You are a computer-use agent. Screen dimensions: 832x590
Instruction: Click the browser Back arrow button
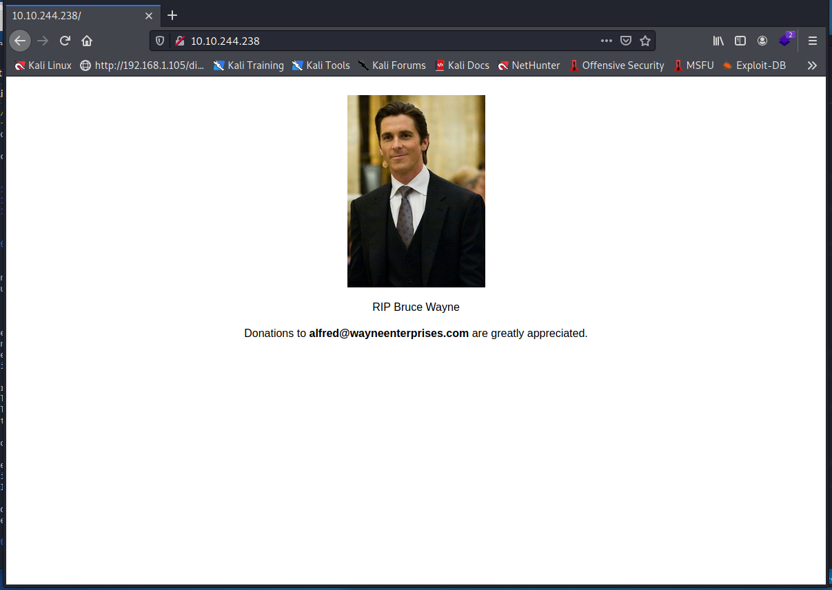20,41
